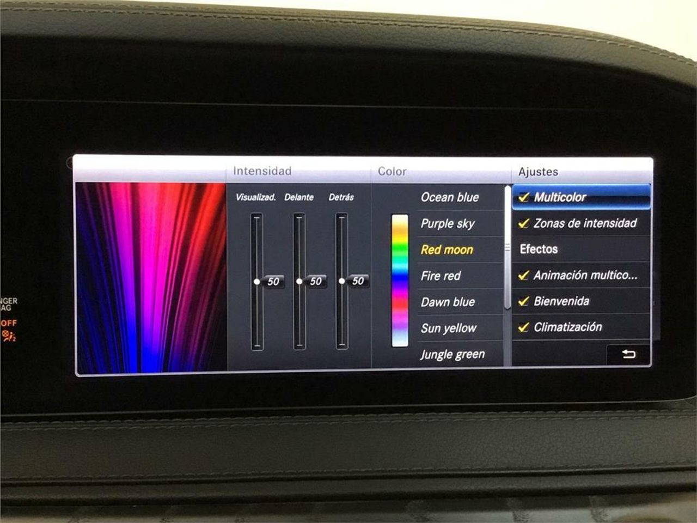Select Dawn blue ambient color
This screenshot has width=697, height=523.
point(448,302)
